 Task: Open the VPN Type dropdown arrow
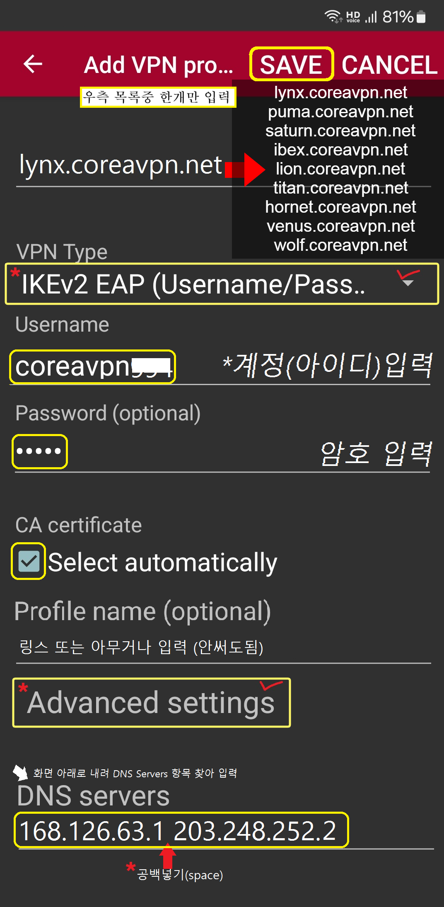(408, 283)
